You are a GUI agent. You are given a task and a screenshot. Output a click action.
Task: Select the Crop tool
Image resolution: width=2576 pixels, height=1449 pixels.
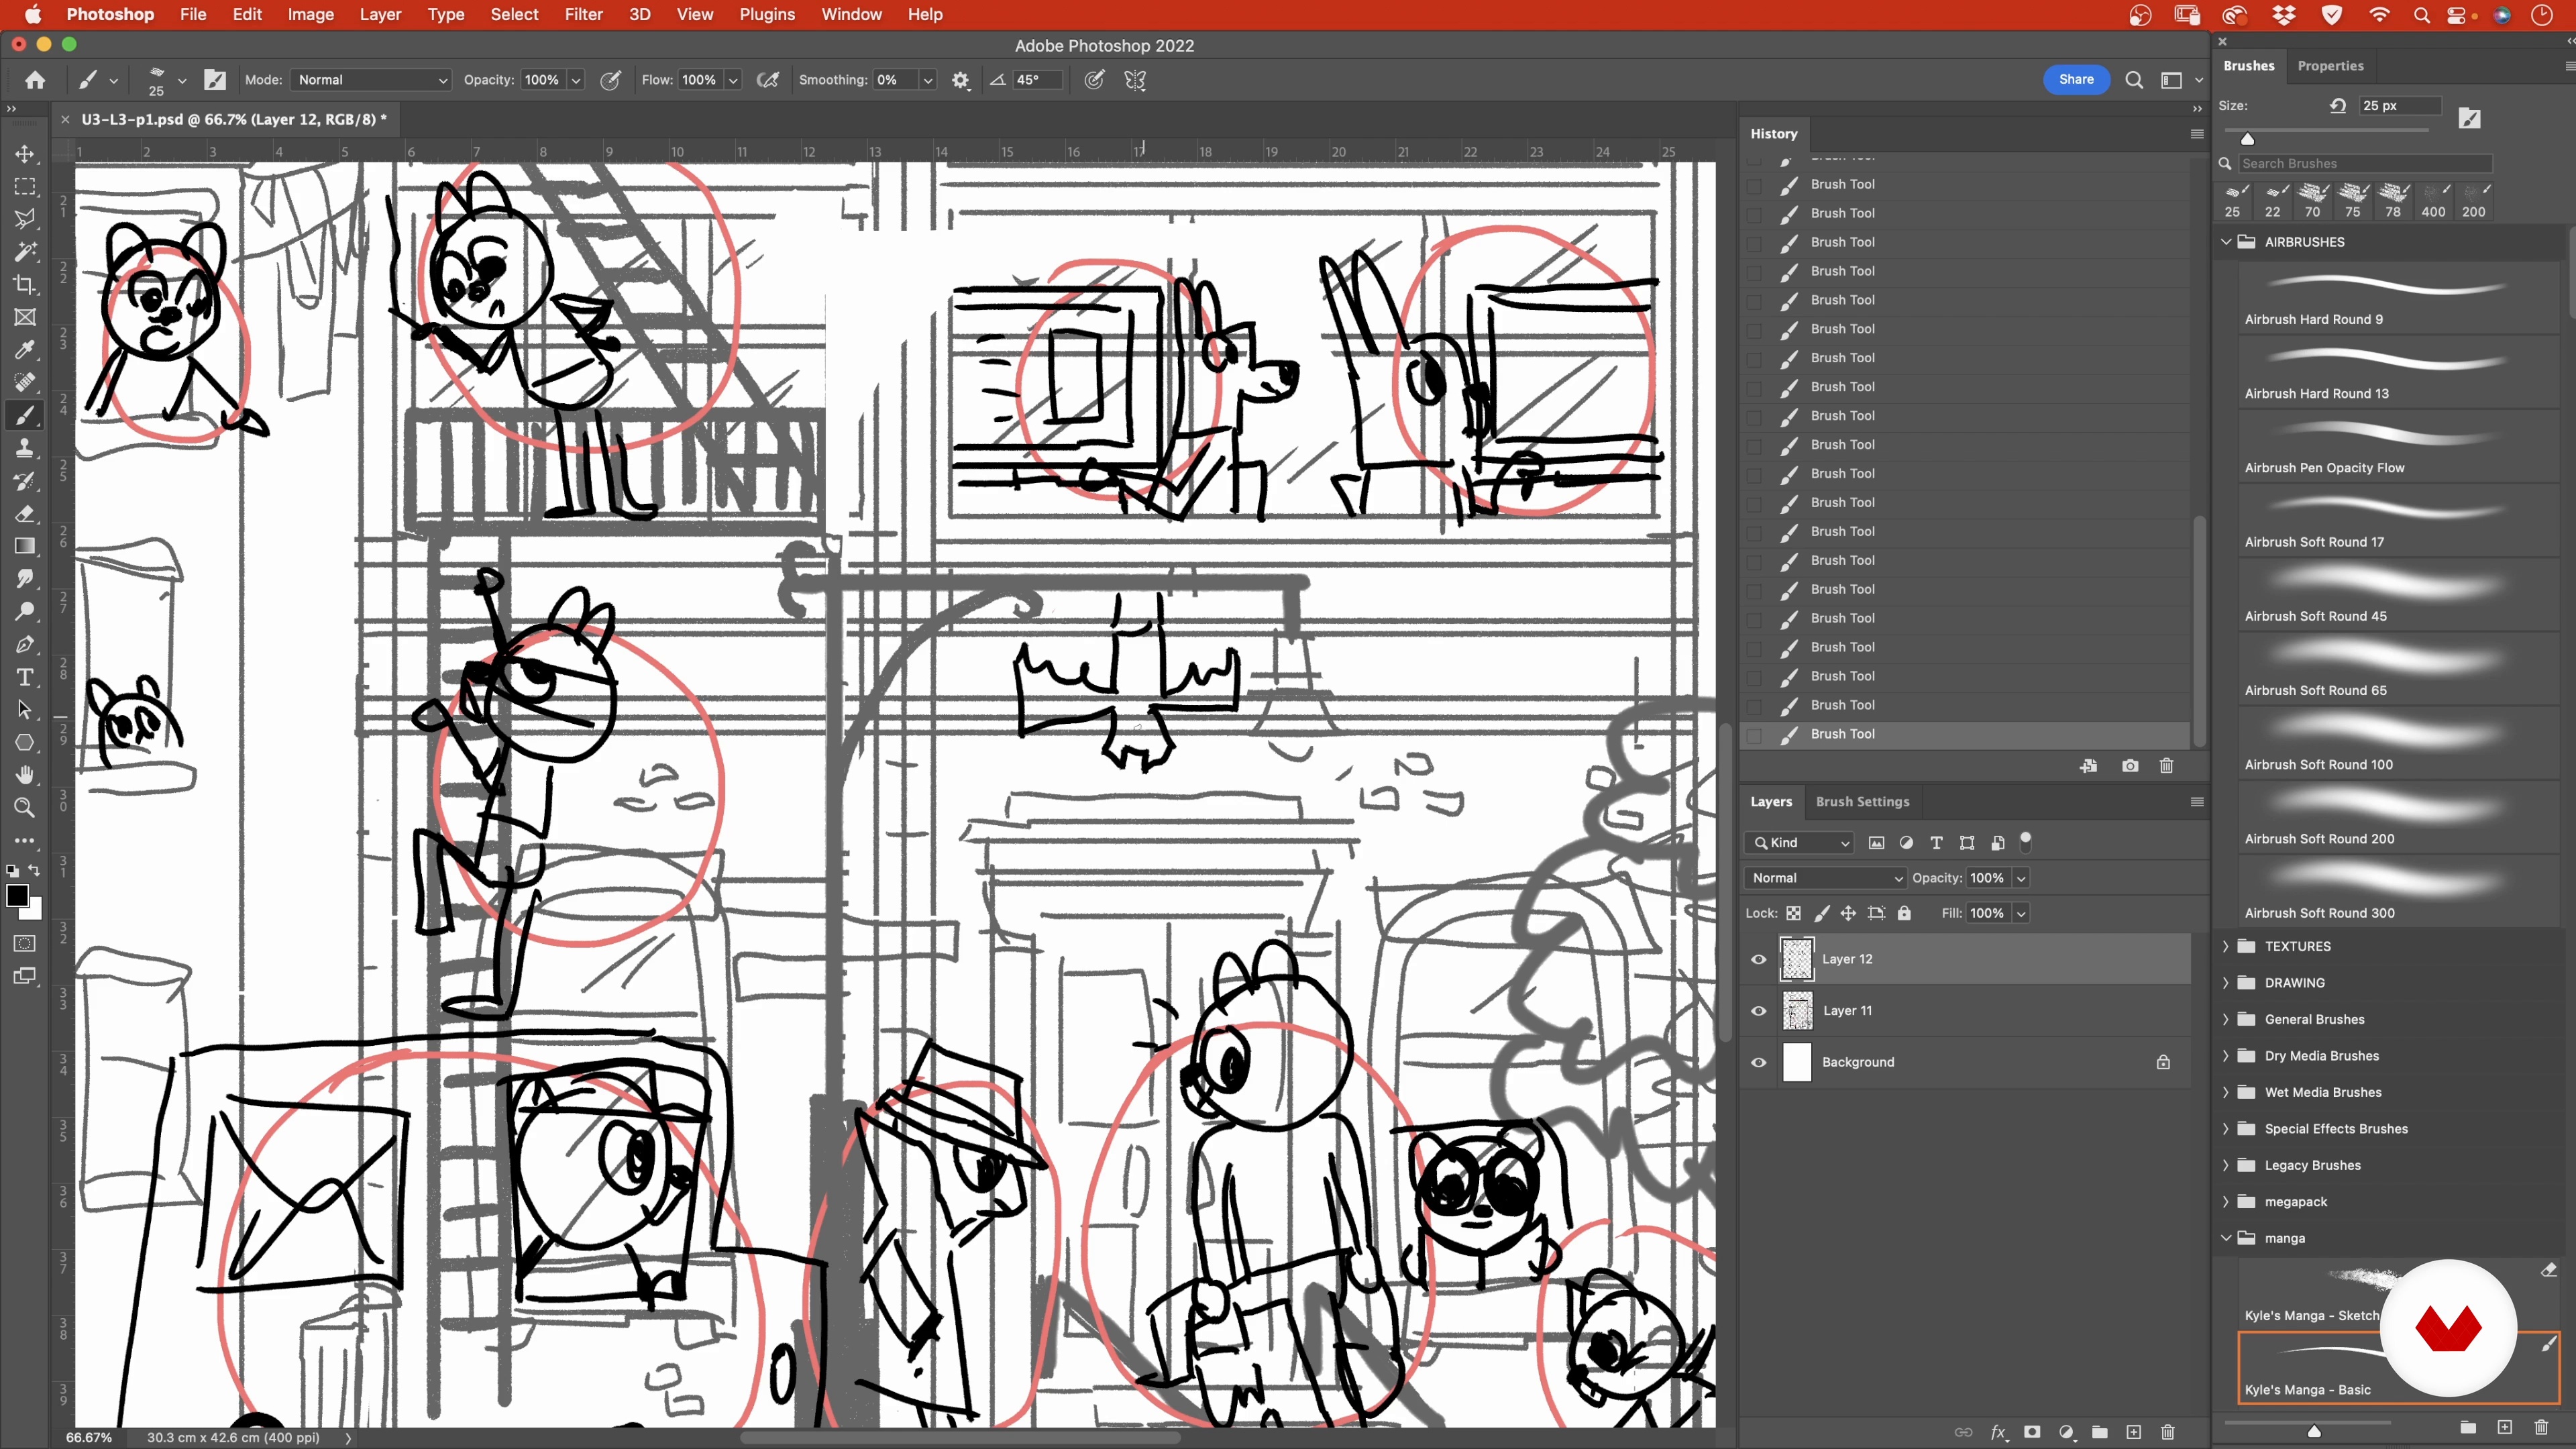tap(25, 285)
